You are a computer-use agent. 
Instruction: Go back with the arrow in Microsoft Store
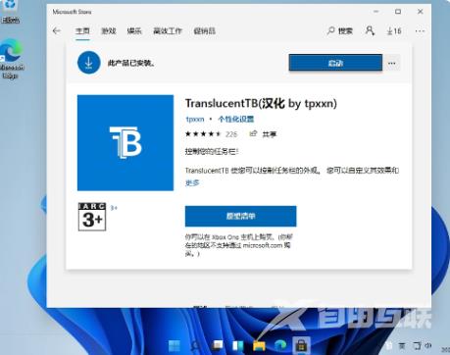click(57, 31)
